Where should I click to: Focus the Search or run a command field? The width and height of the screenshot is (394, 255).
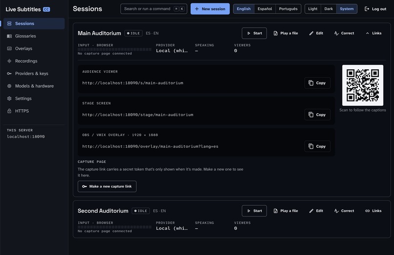coord(154,9)
